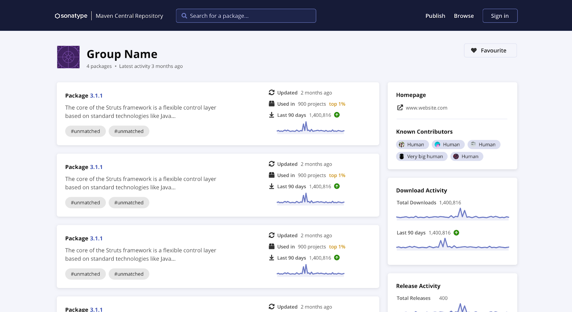
Task: Click the heart icon on Favourite button
Action: (474, 50)
